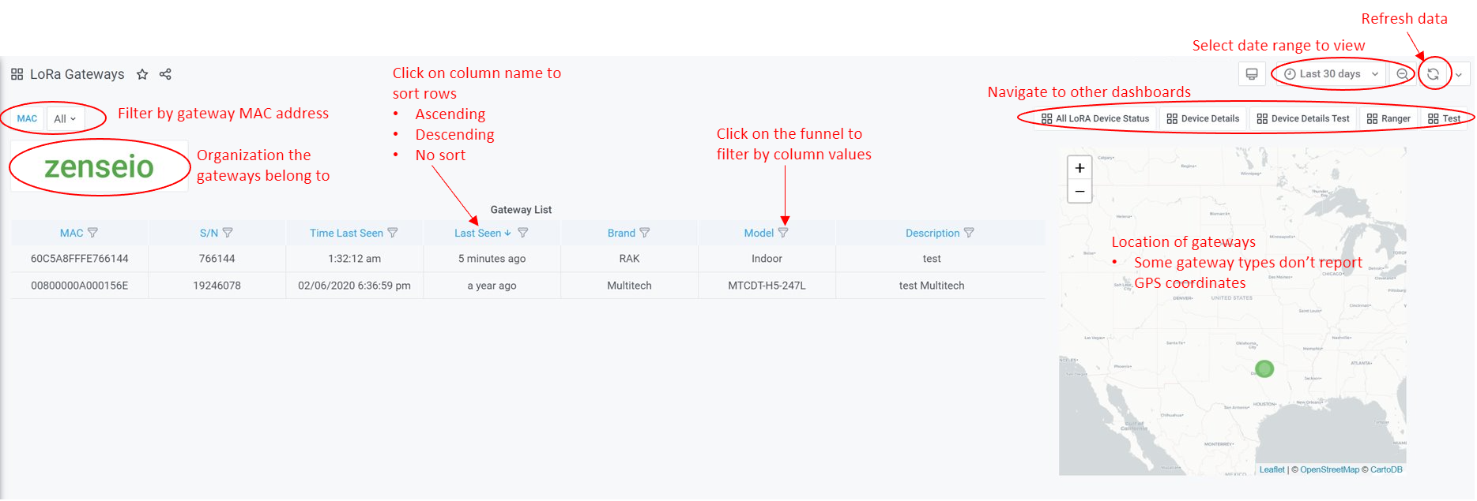1477x501 pixels.
Task: Filter the S/N column with funnel
Action: click(228, 233)
